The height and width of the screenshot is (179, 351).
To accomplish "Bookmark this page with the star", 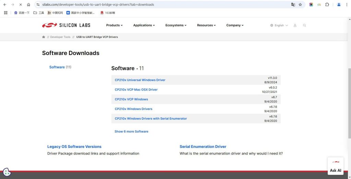I will tap(300, 4).
